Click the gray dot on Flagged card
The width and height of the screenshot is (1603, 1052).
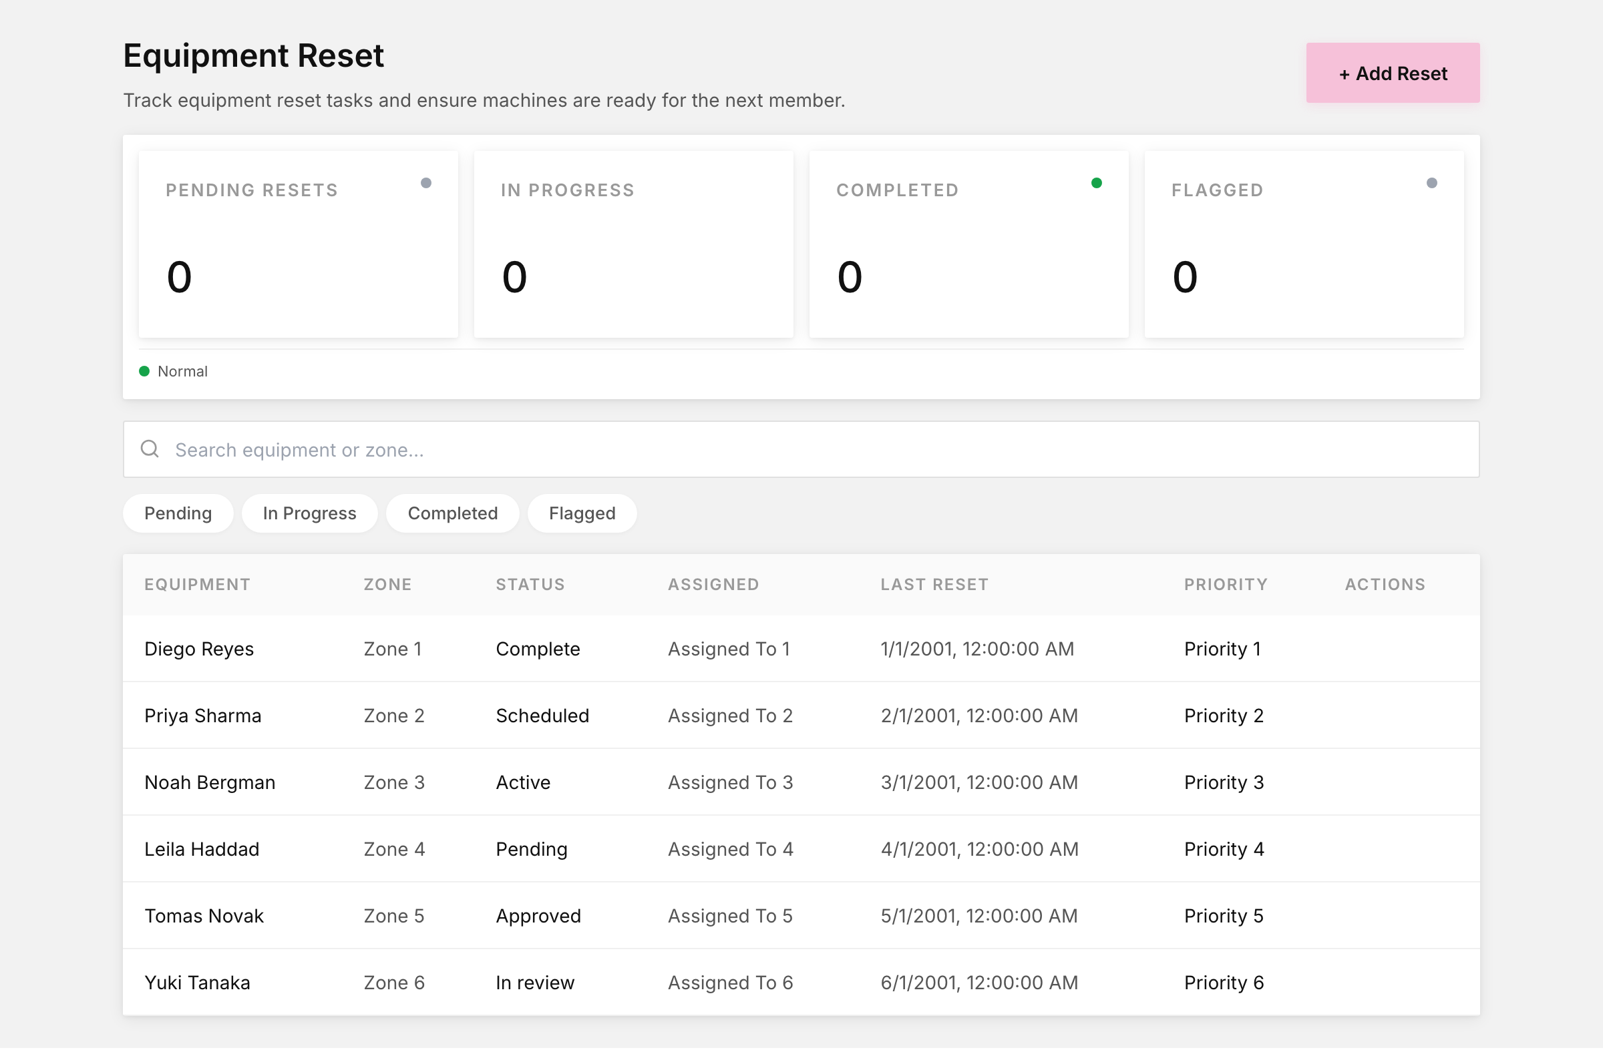coord(1432,183)
